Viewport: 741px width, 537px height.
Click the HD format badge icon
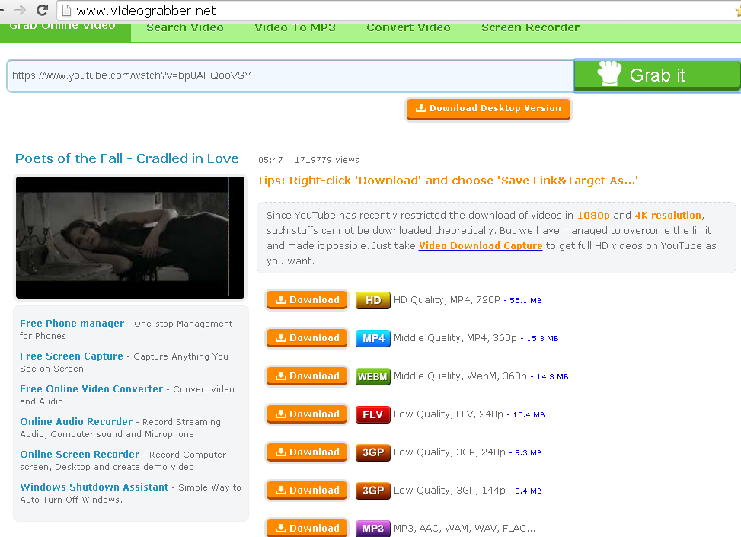click(x=372, y=300)
